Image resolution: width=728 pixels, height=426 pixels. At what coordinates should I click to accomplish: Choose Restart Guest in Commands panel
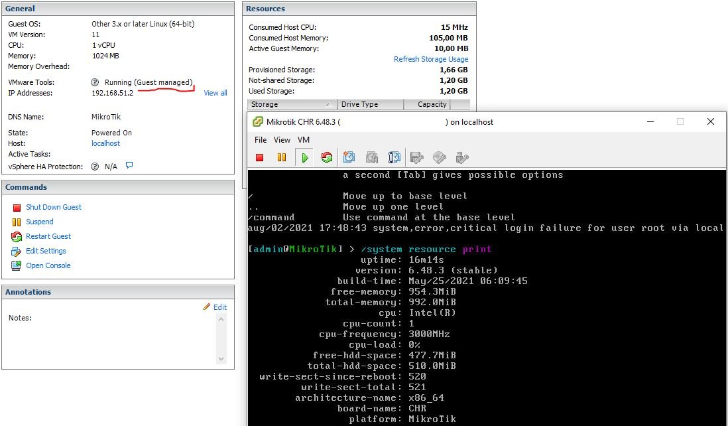point(48,236)
